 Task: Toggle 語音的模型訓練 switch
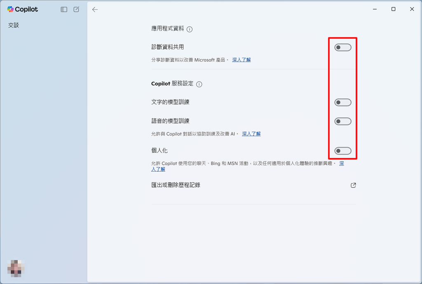tap(343, 121)
